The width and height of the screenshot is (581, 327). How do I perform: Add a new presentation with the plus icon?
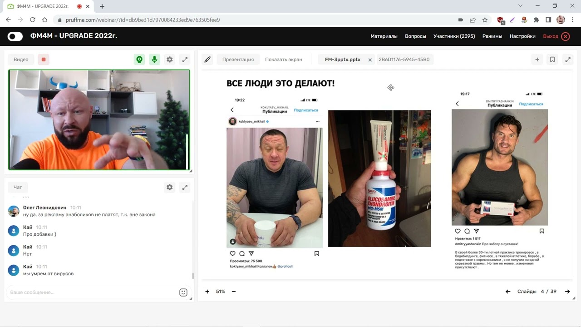537,59
